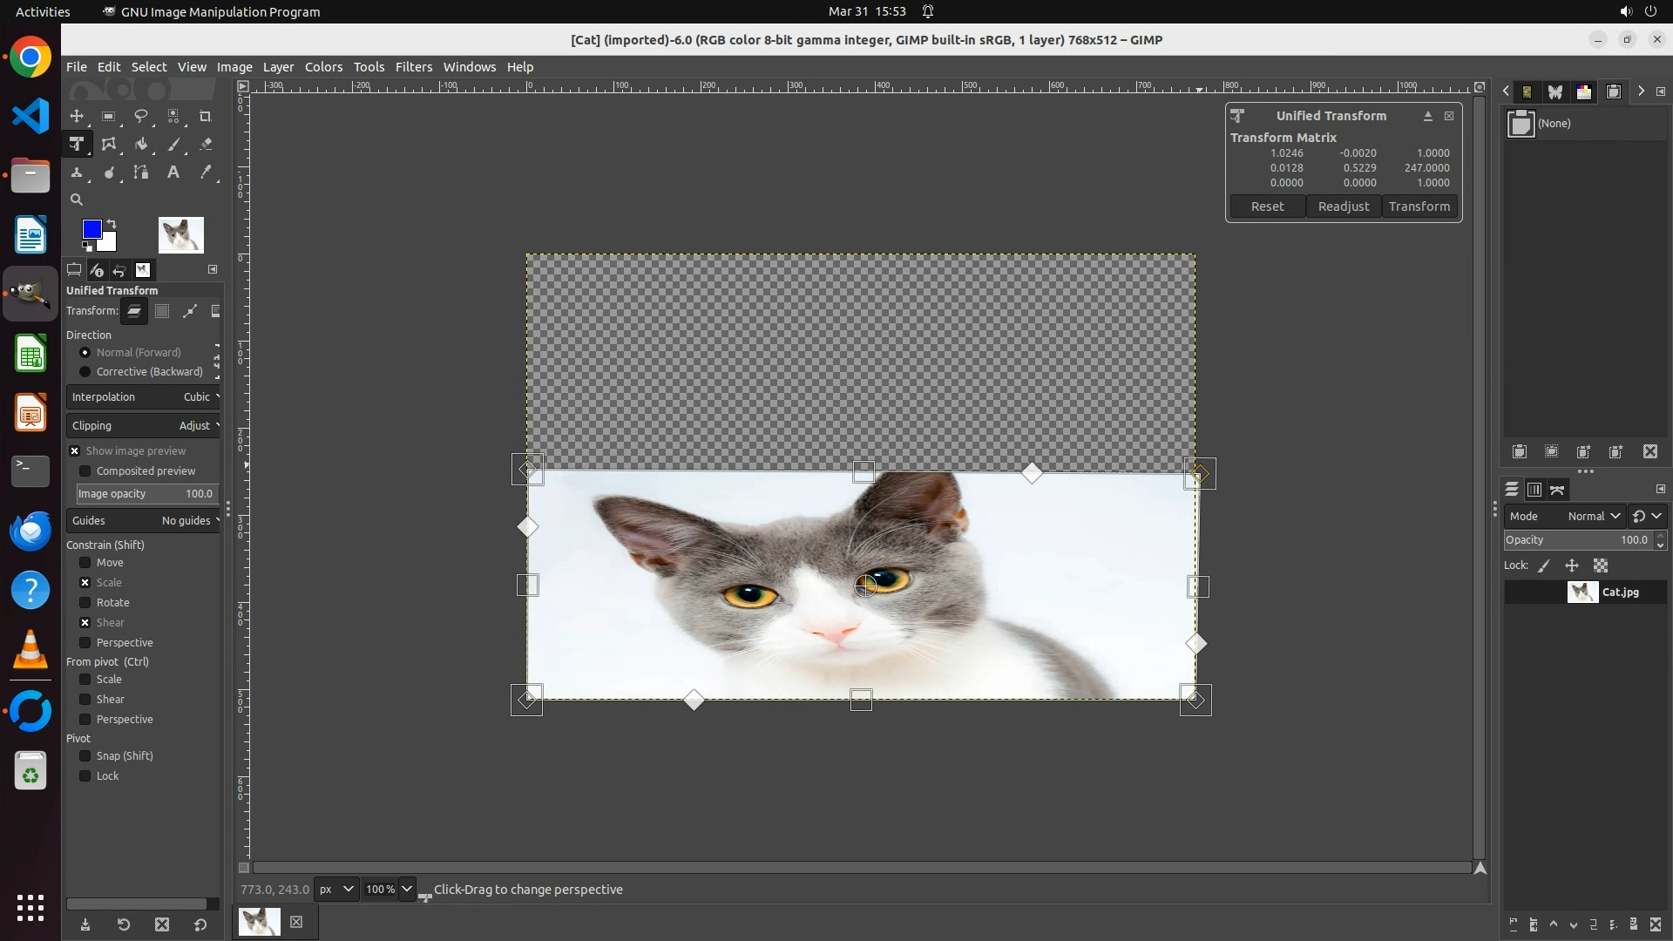Select the Crop tool
Screen dimensions: 1673x941
click(x=206, y=116)
